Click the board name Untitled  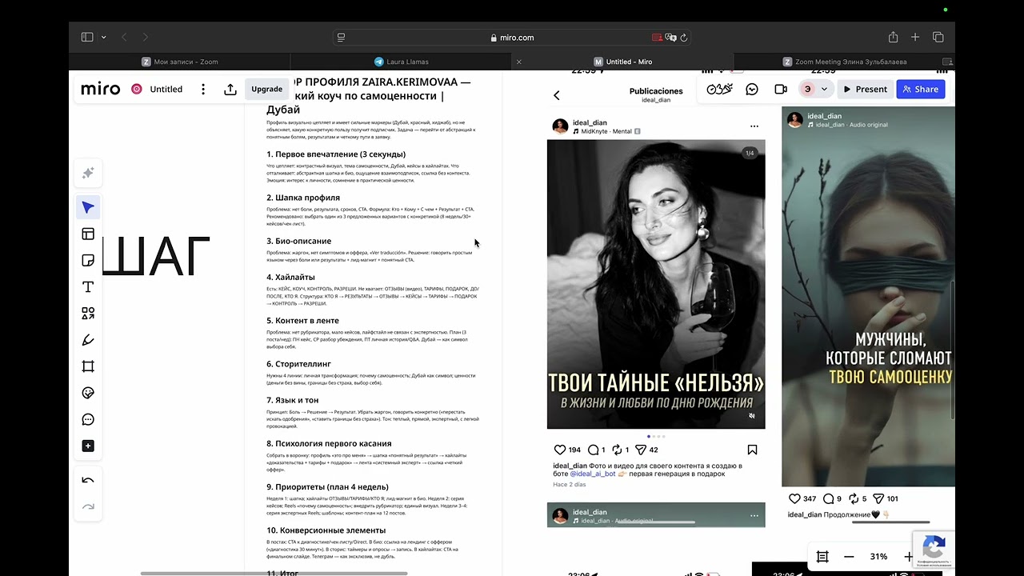(x=166, y=89)
